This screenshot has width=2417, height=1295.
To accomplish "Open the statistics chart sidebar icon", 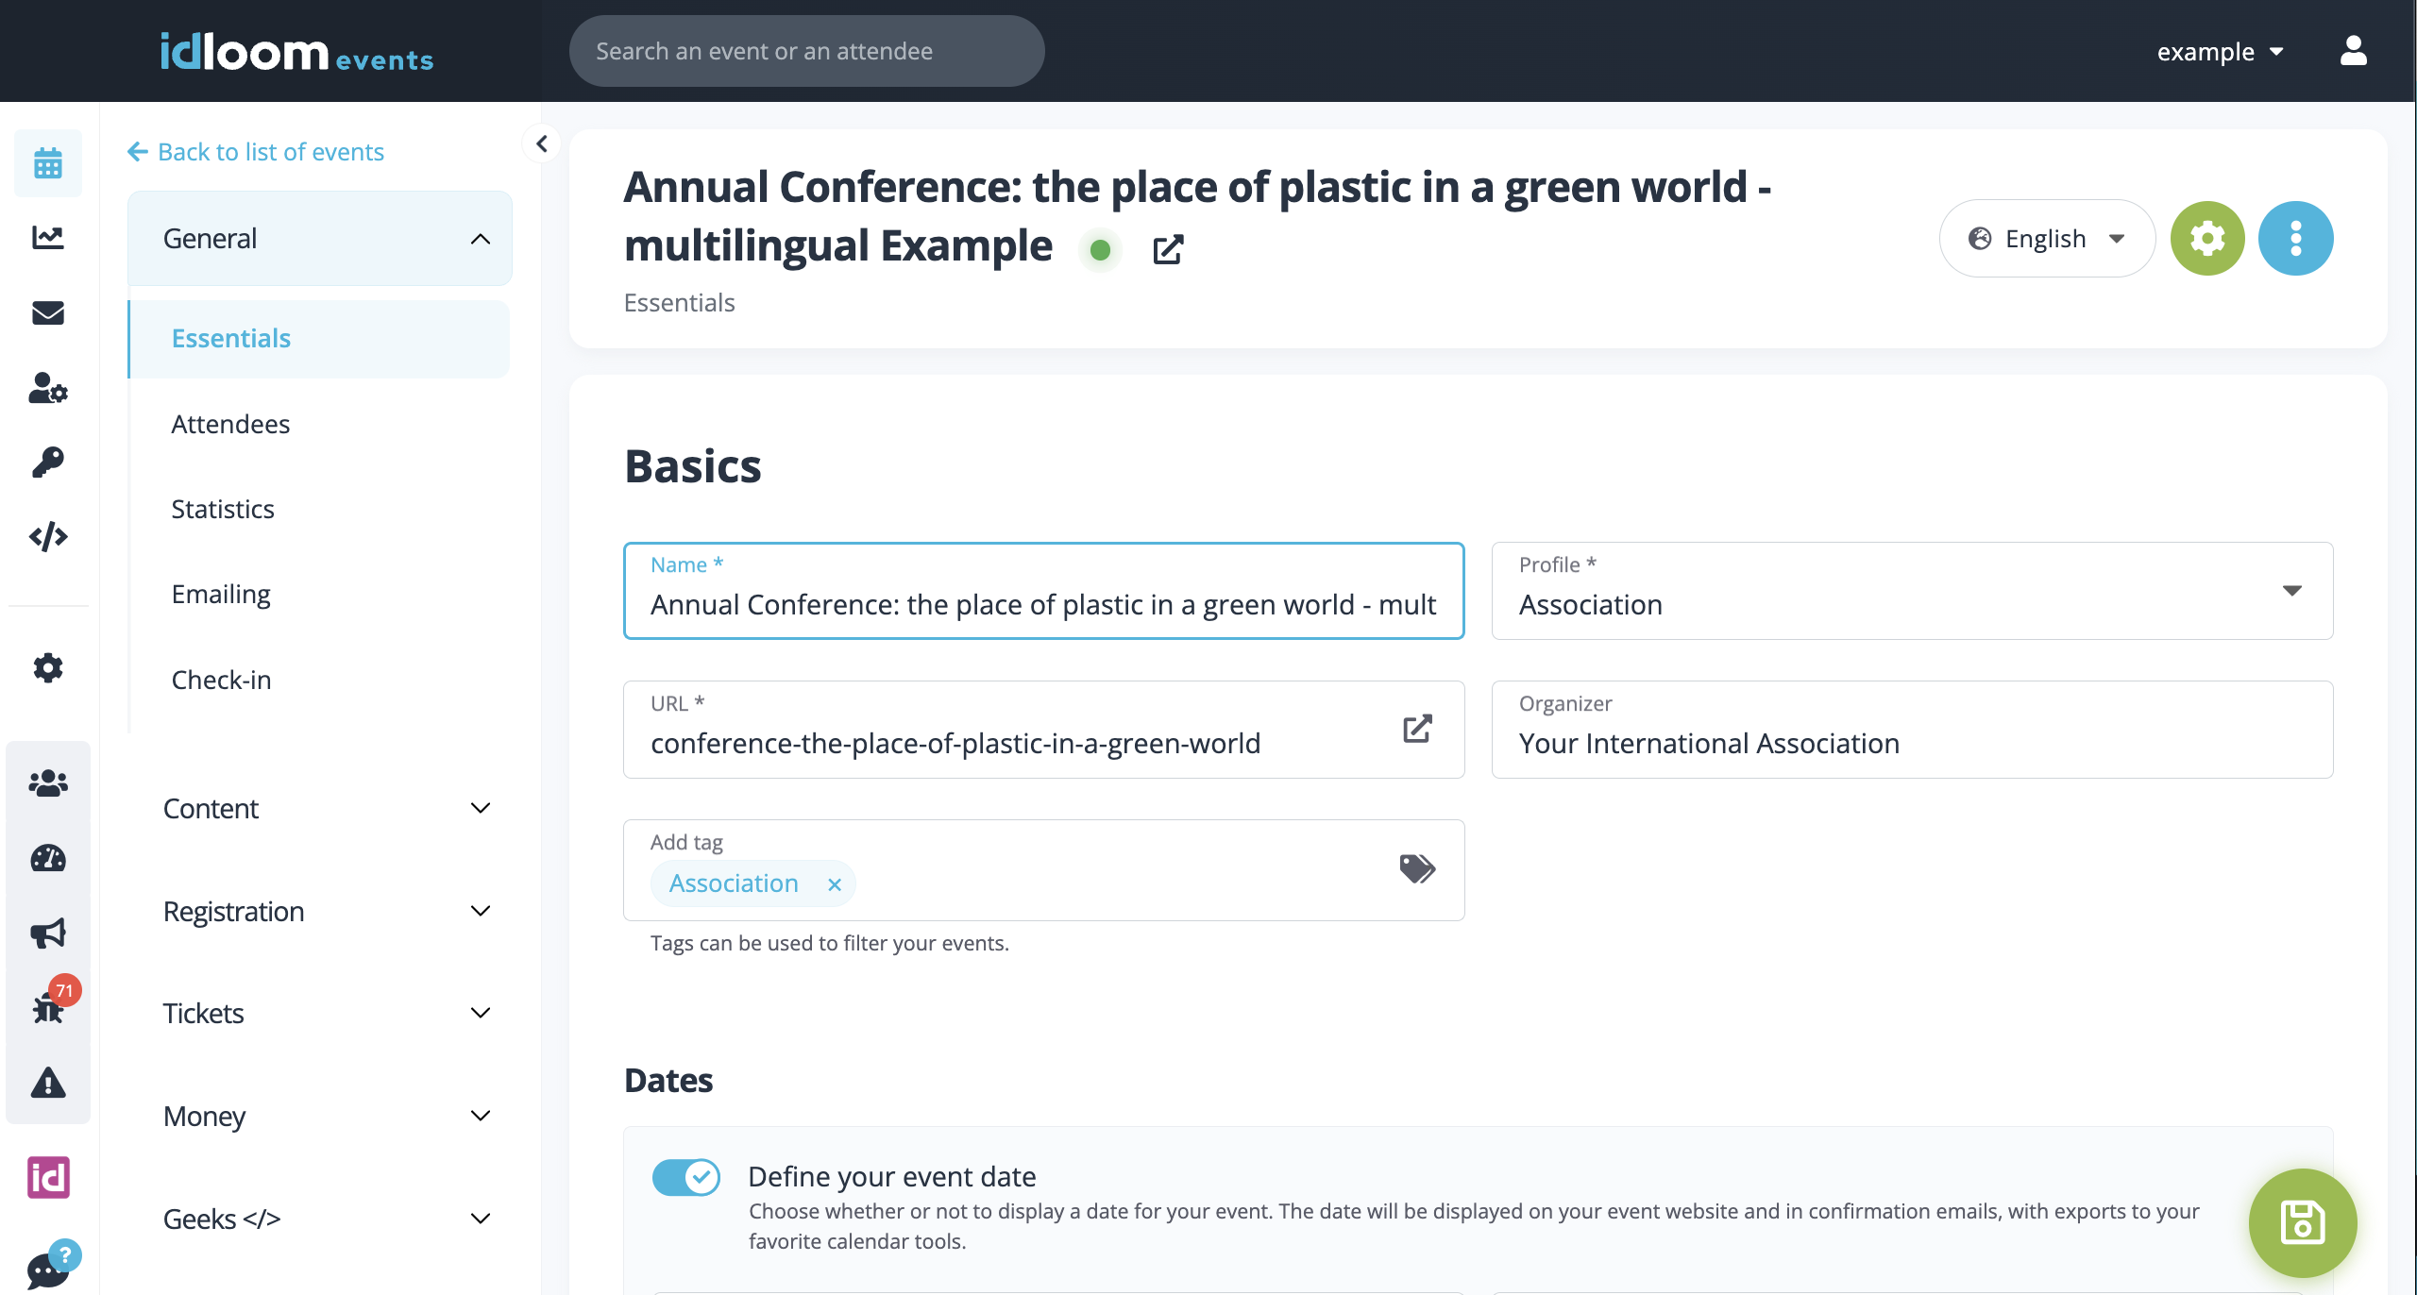I will [48, 238].
